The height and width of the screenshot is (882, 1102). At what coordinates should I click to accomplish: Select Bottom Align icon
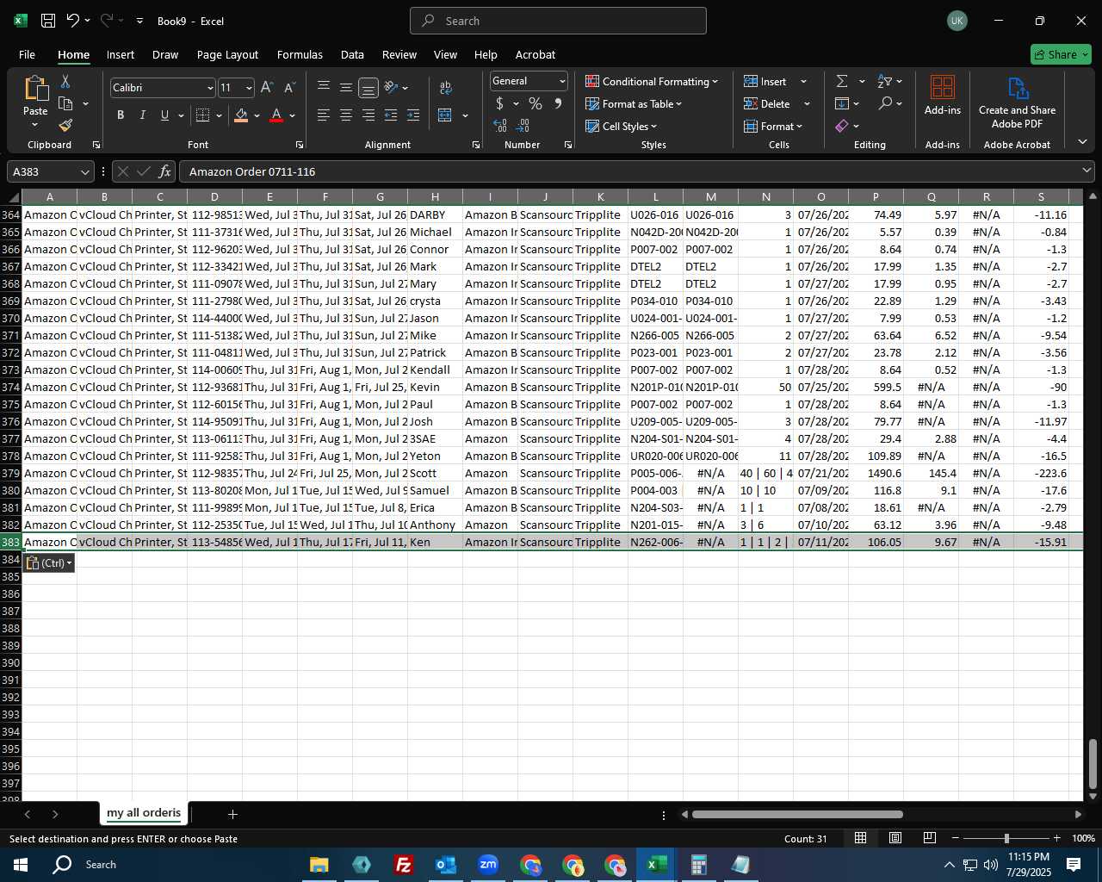[x=368, y=88]
